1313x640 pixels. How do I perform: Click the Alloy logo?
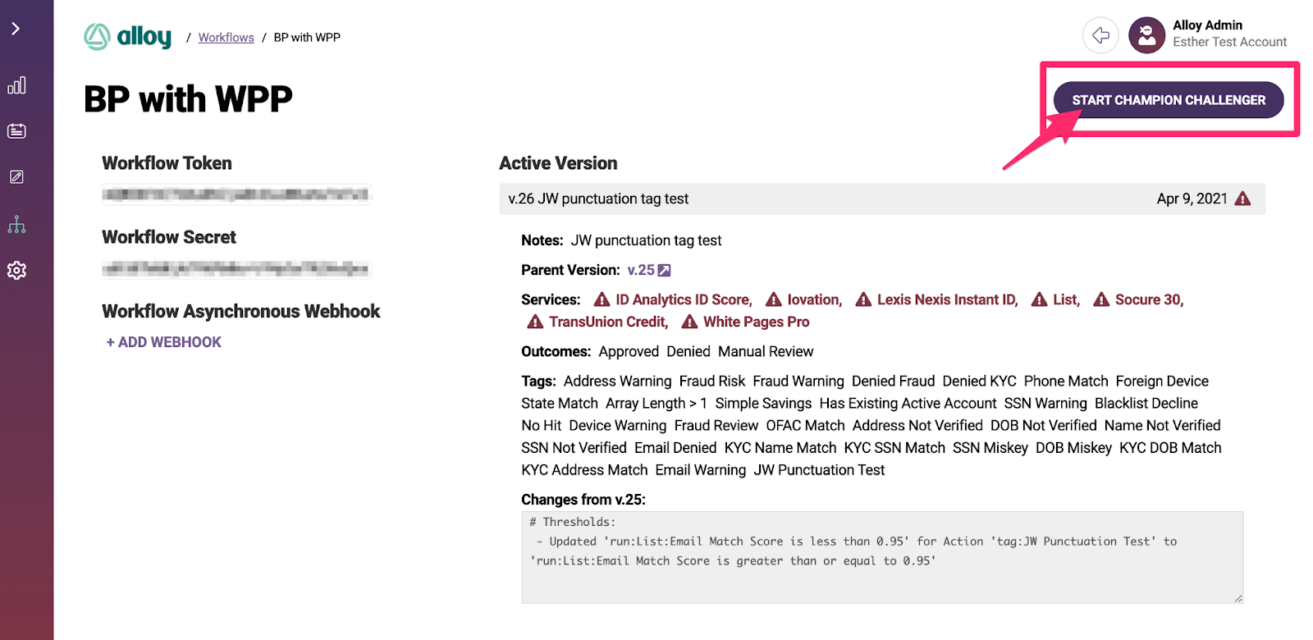[128, 37]
